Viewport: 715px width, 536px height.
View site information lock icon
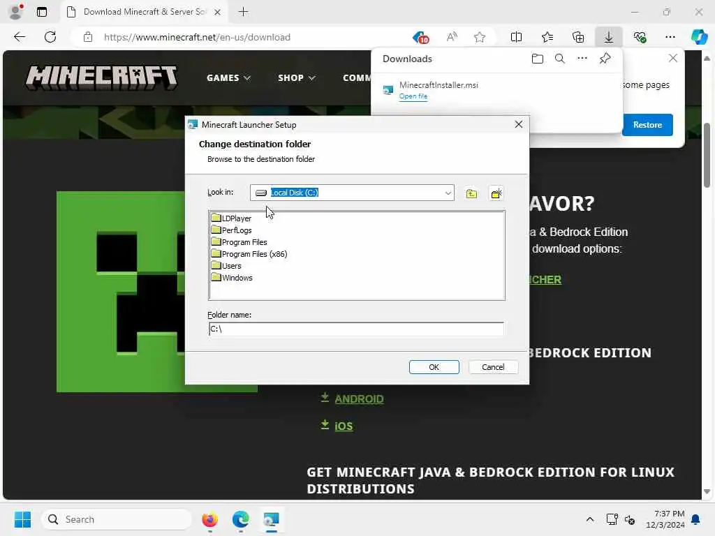(x=88, y=37)
